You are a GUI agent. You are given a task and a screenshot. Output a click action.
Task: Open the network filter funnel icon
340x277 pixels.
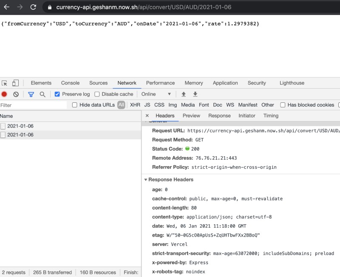pos(31,94)
